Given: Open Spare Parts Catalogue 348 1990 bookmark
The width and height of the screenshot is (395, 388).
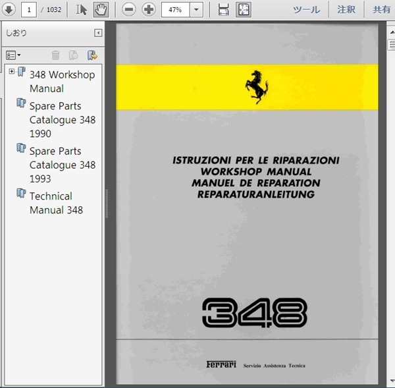Looking at the screenshot, I should click(63, 120).
